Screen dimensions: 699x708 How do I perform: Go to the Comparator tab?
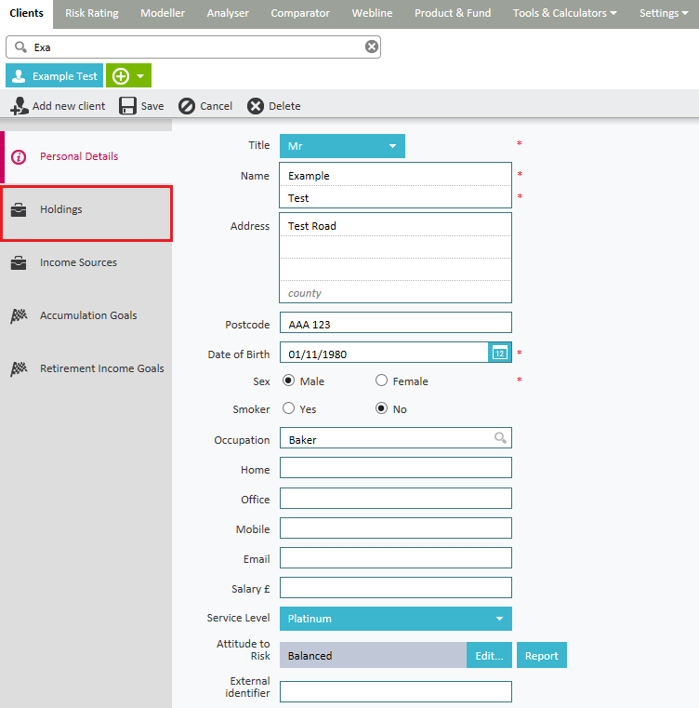300,13
